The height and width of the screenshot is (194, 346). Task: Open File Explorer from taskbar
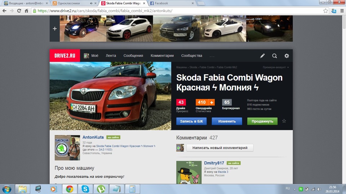pyautogui.click(x=22, y=189)
